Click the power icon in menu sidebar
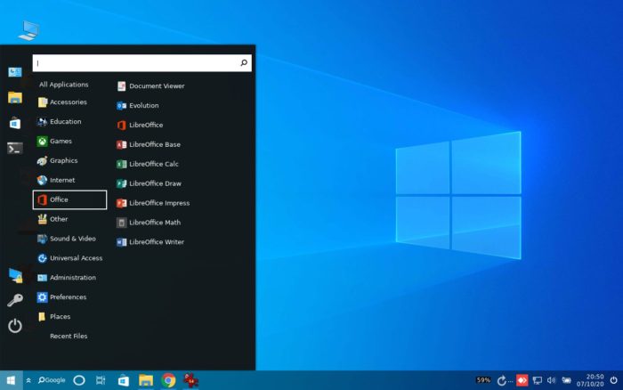This screenshot has height=390, width=623. (15, 326)
